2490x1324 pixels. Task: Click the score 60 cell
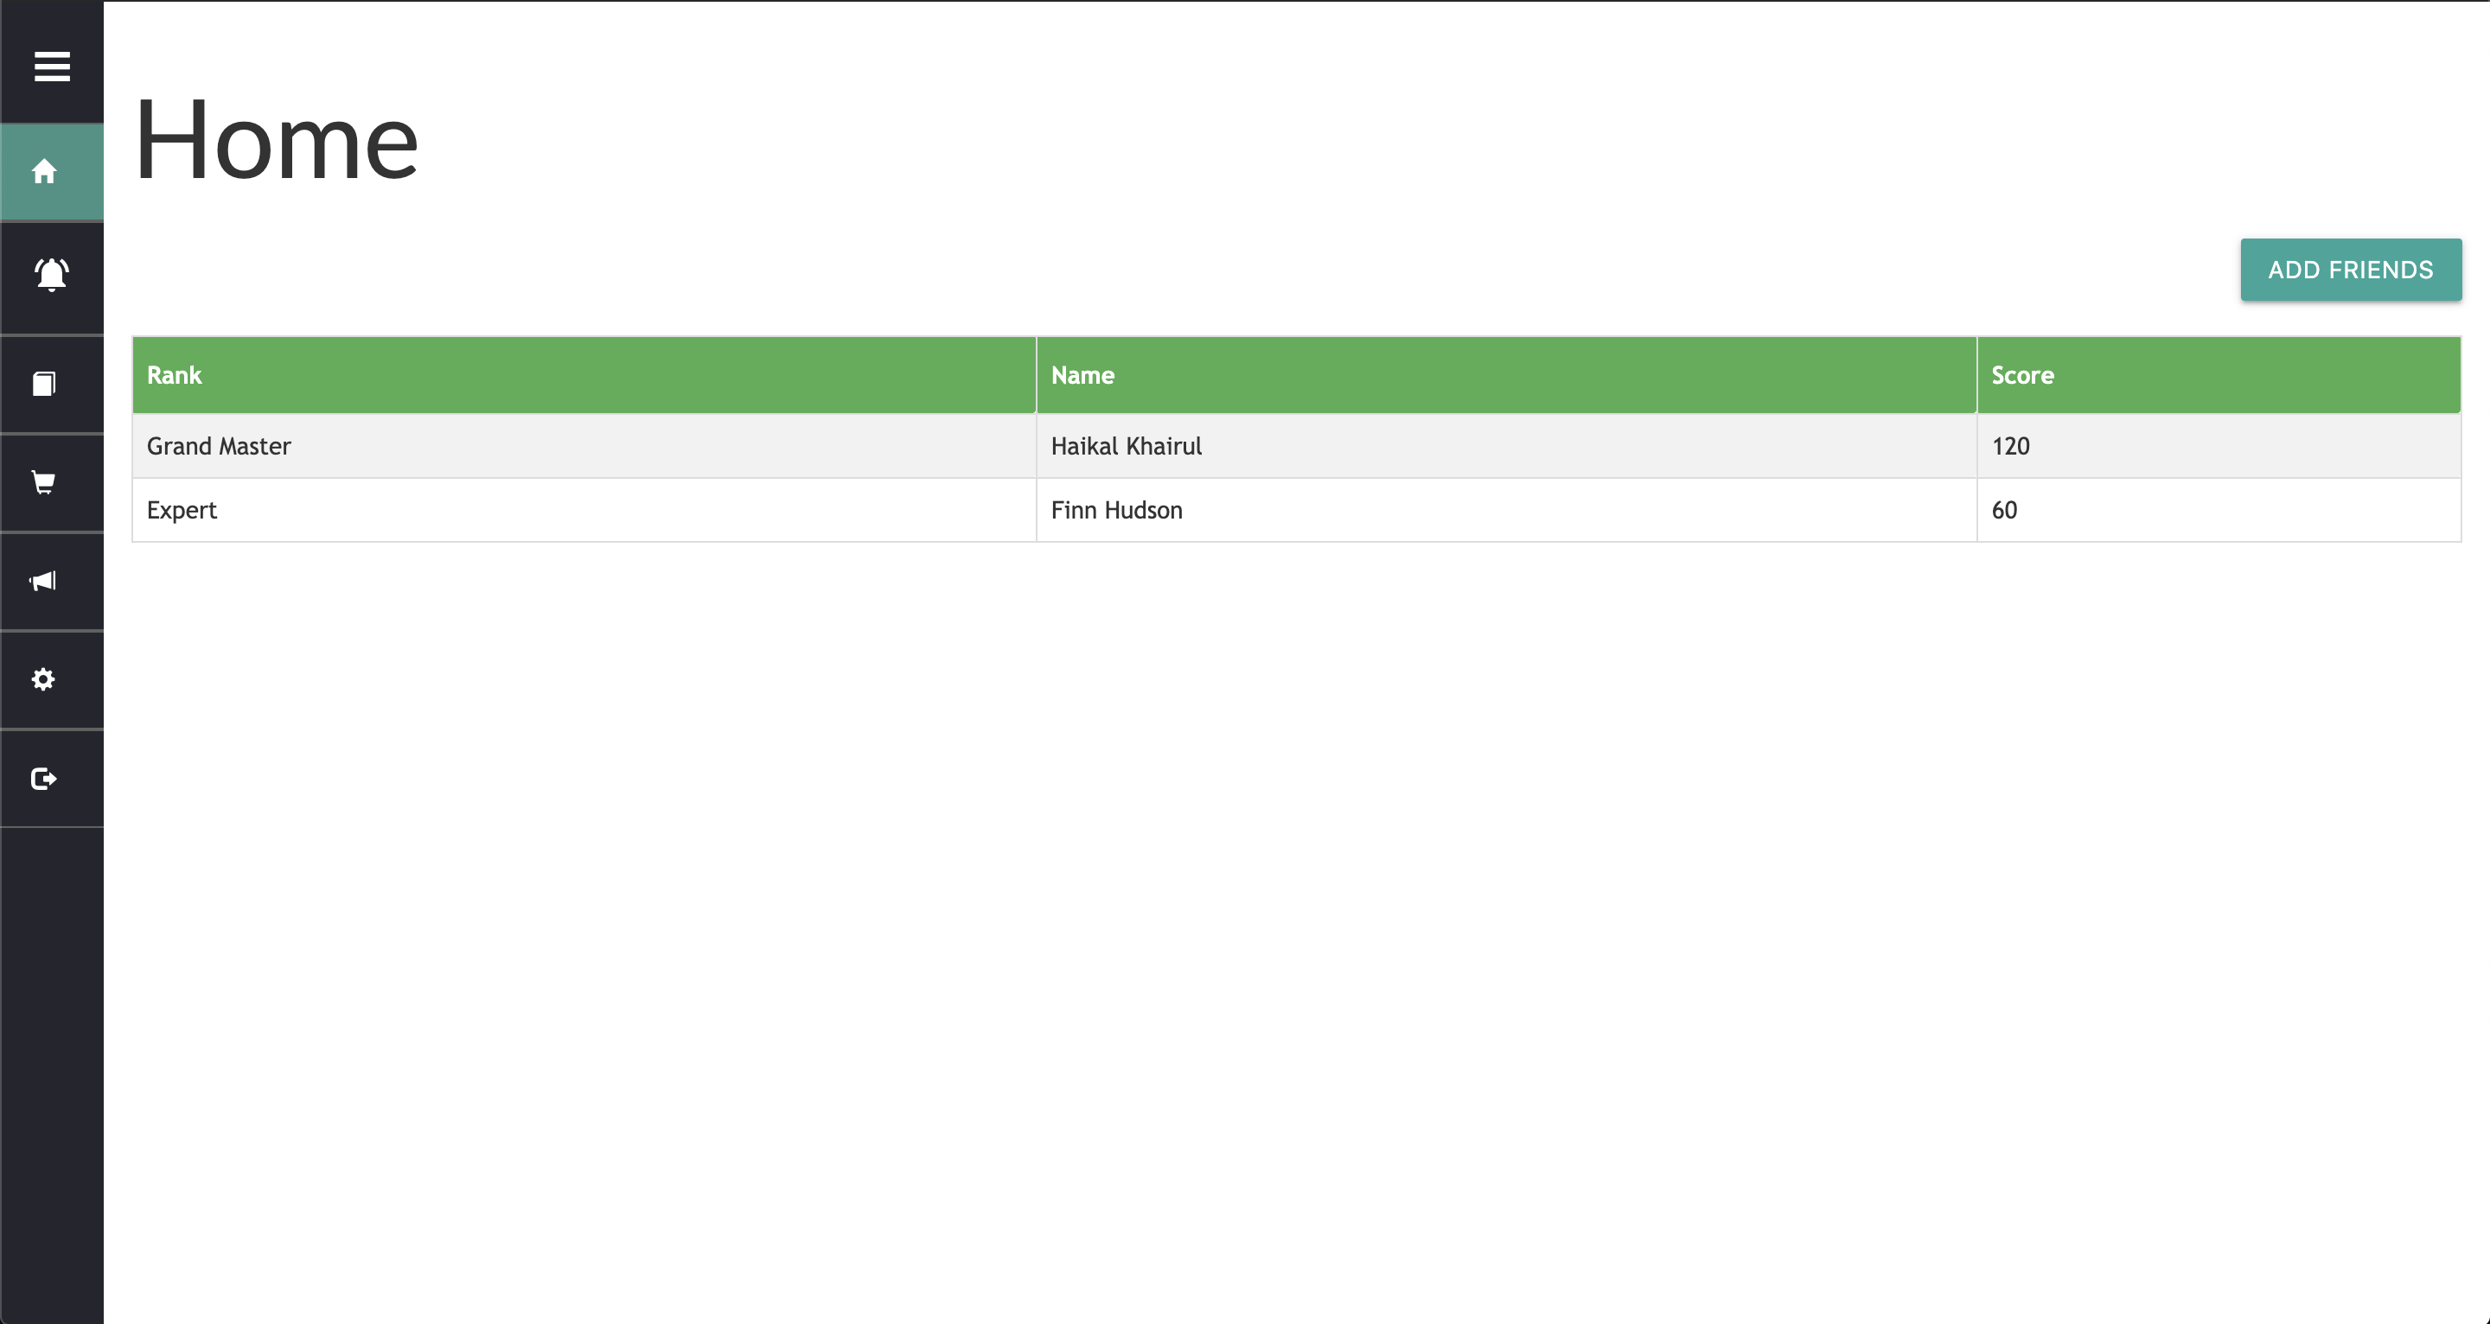tap(2004, 510)
